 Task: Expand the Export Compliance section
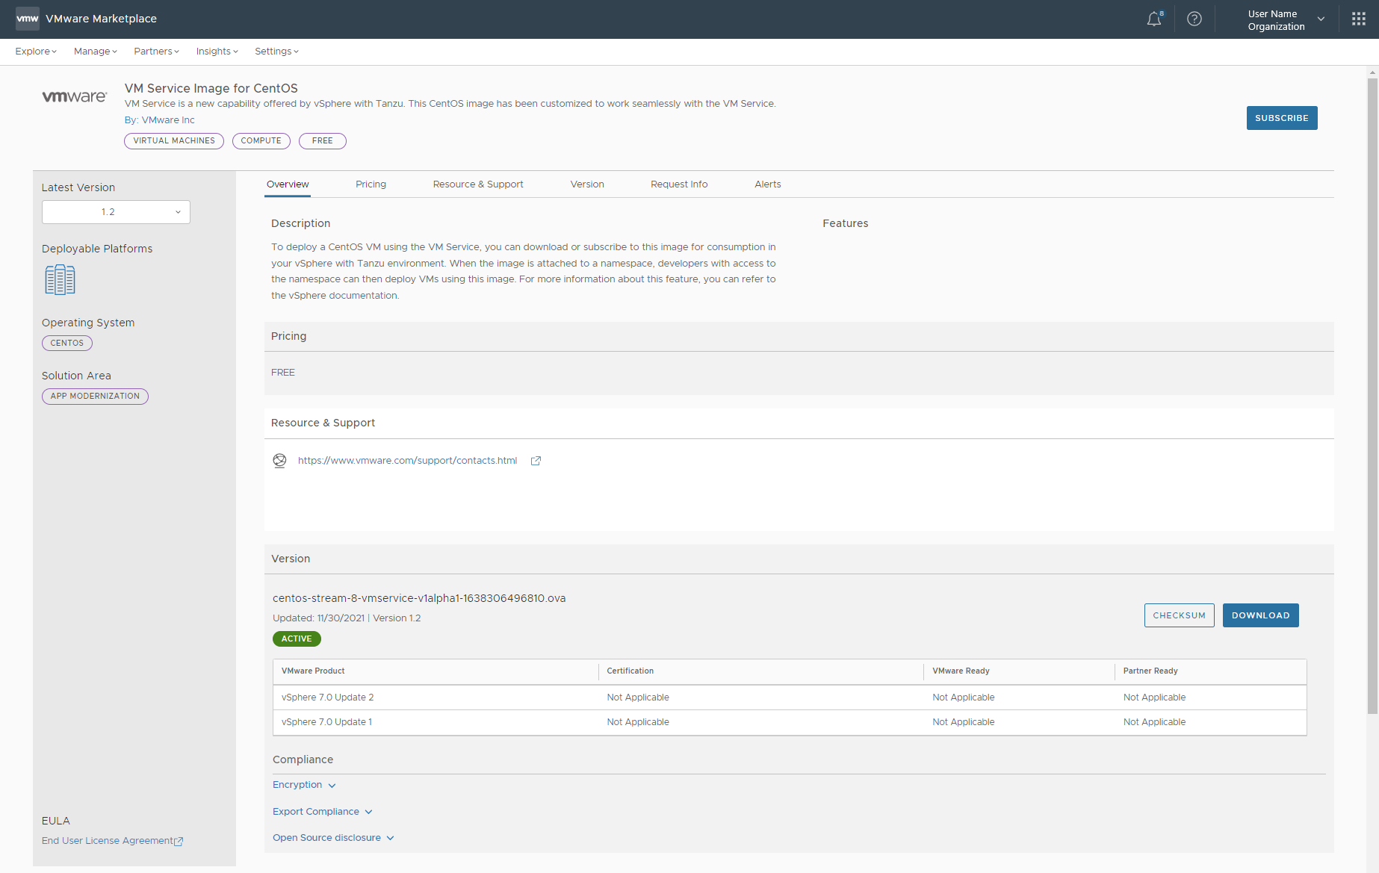tap(322, 812)
